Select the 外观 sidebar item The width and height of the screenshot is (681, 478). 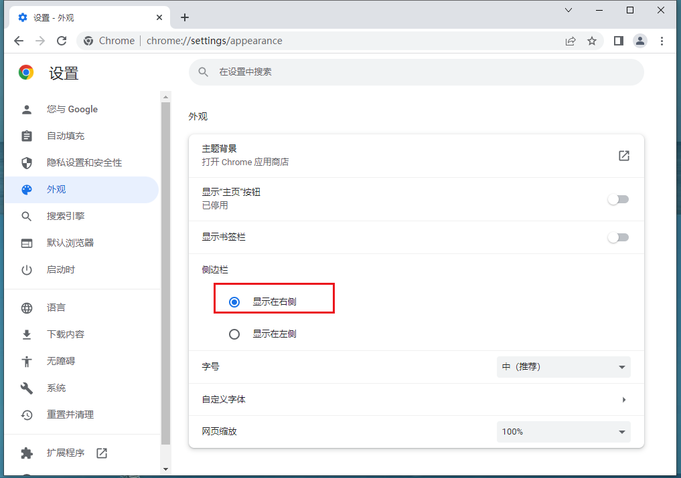tap(82, 190)
